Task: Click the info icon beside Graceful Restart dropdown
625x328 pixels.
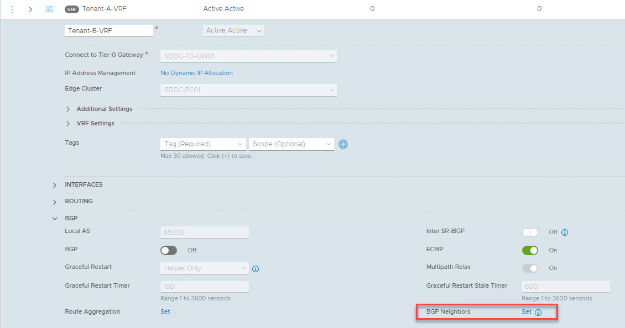Action: [256, 269]
